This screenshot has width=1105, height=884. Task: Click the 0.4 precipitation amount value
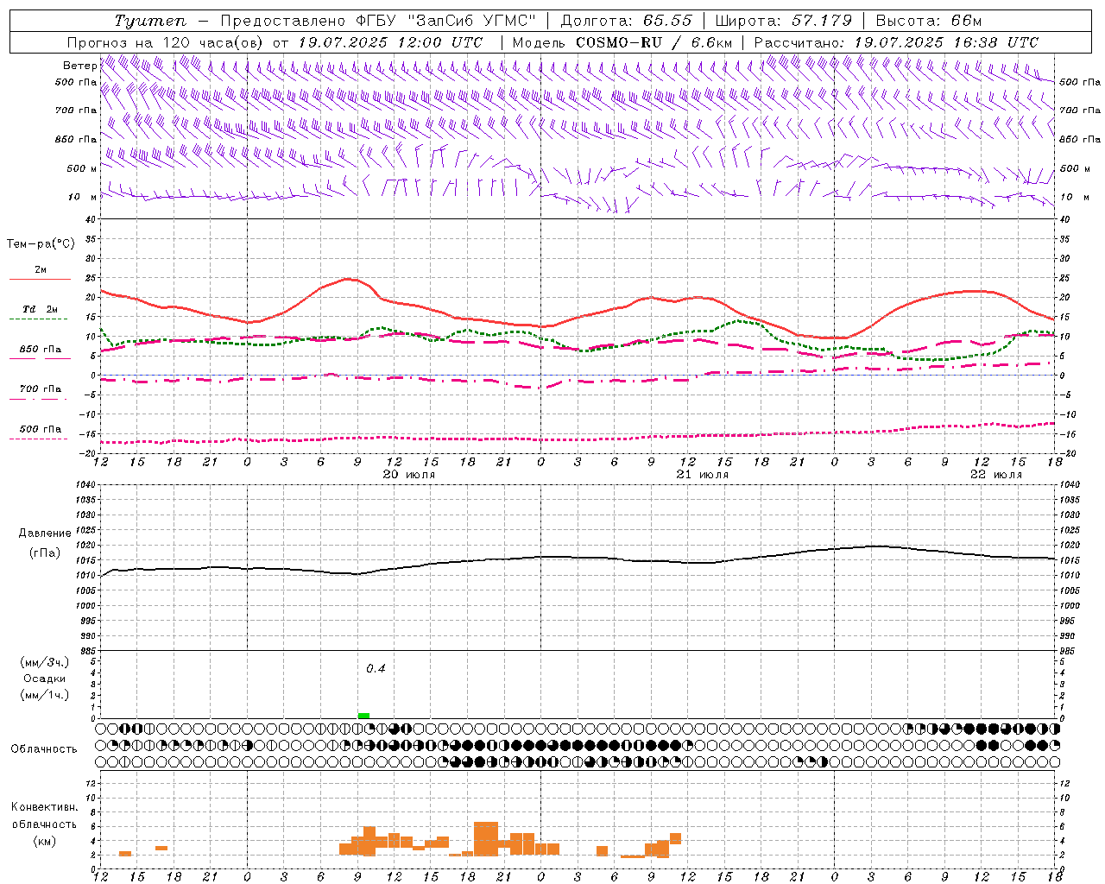[x=376, y=669]
